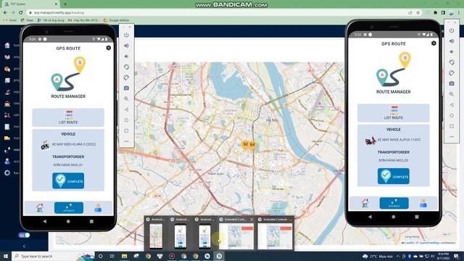The image size is (464, 261).
Task: Click gear settings icon in web app sidebar
Action: coord(7,173)
